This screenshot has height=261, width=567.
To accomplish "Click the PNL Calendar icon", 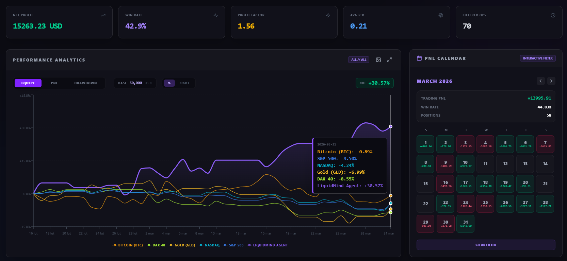I will tap(419, 58).
